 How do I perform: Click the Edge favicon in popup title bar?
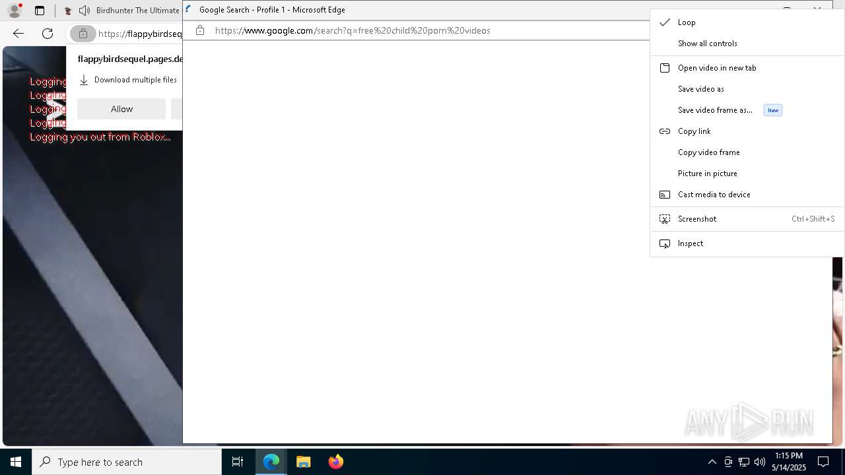pos(188,9)
